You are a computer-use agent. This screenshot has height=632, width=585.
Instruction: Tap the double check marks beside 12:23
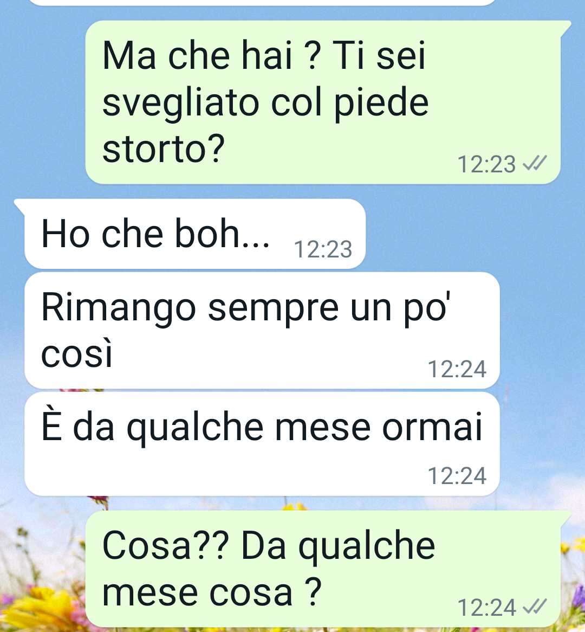click(535, 163)
